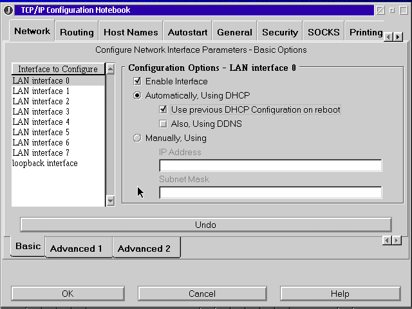
Task: Click the Subnet Mask input field
Action: click(x=270, y=192)
